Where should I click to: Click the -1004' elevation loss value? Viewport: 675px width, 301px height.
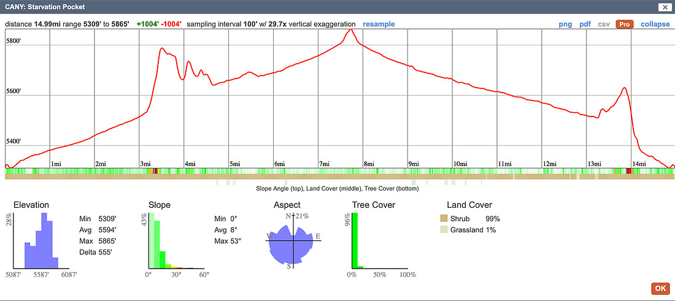171,24
